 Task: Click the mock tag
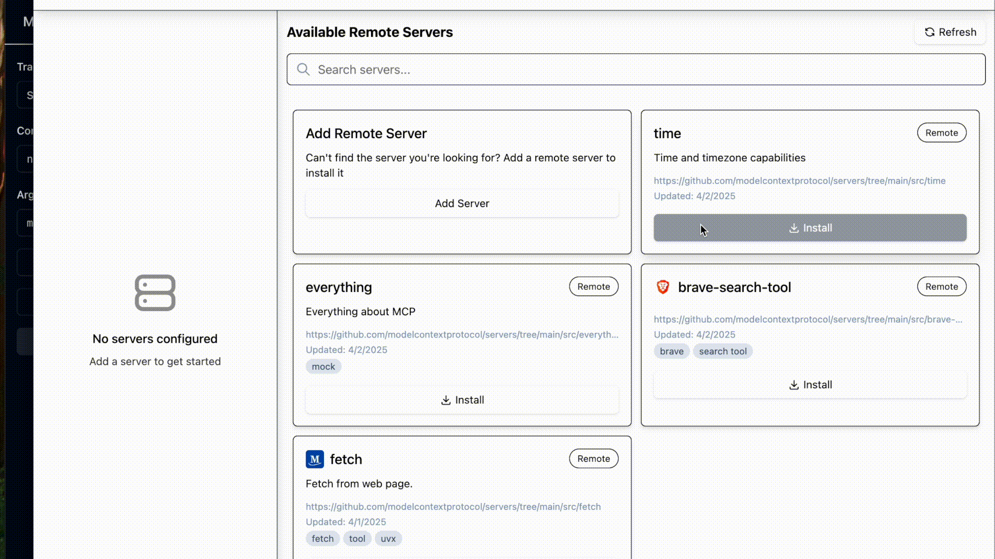(x=323, y=366)
